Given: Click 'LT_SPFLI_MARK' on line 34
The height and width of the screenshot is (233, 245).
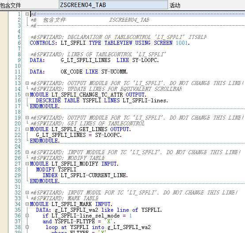Looking at the screenshot, I should click(72, 204).
